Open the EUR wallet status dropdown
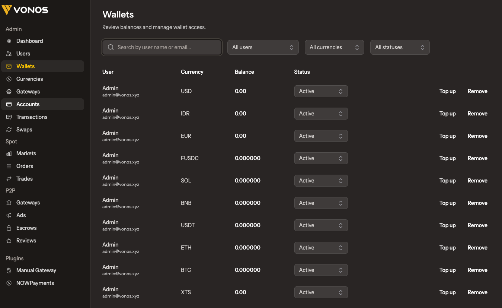This screenshot has width=502, height=308. point(321,136)
